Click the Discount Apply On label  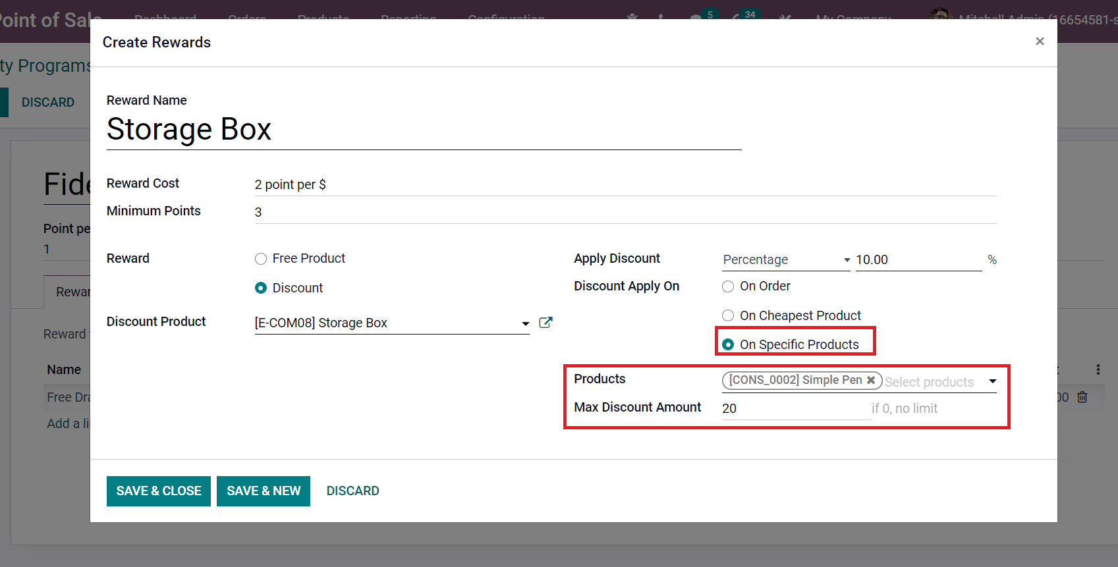coord(627,286)
